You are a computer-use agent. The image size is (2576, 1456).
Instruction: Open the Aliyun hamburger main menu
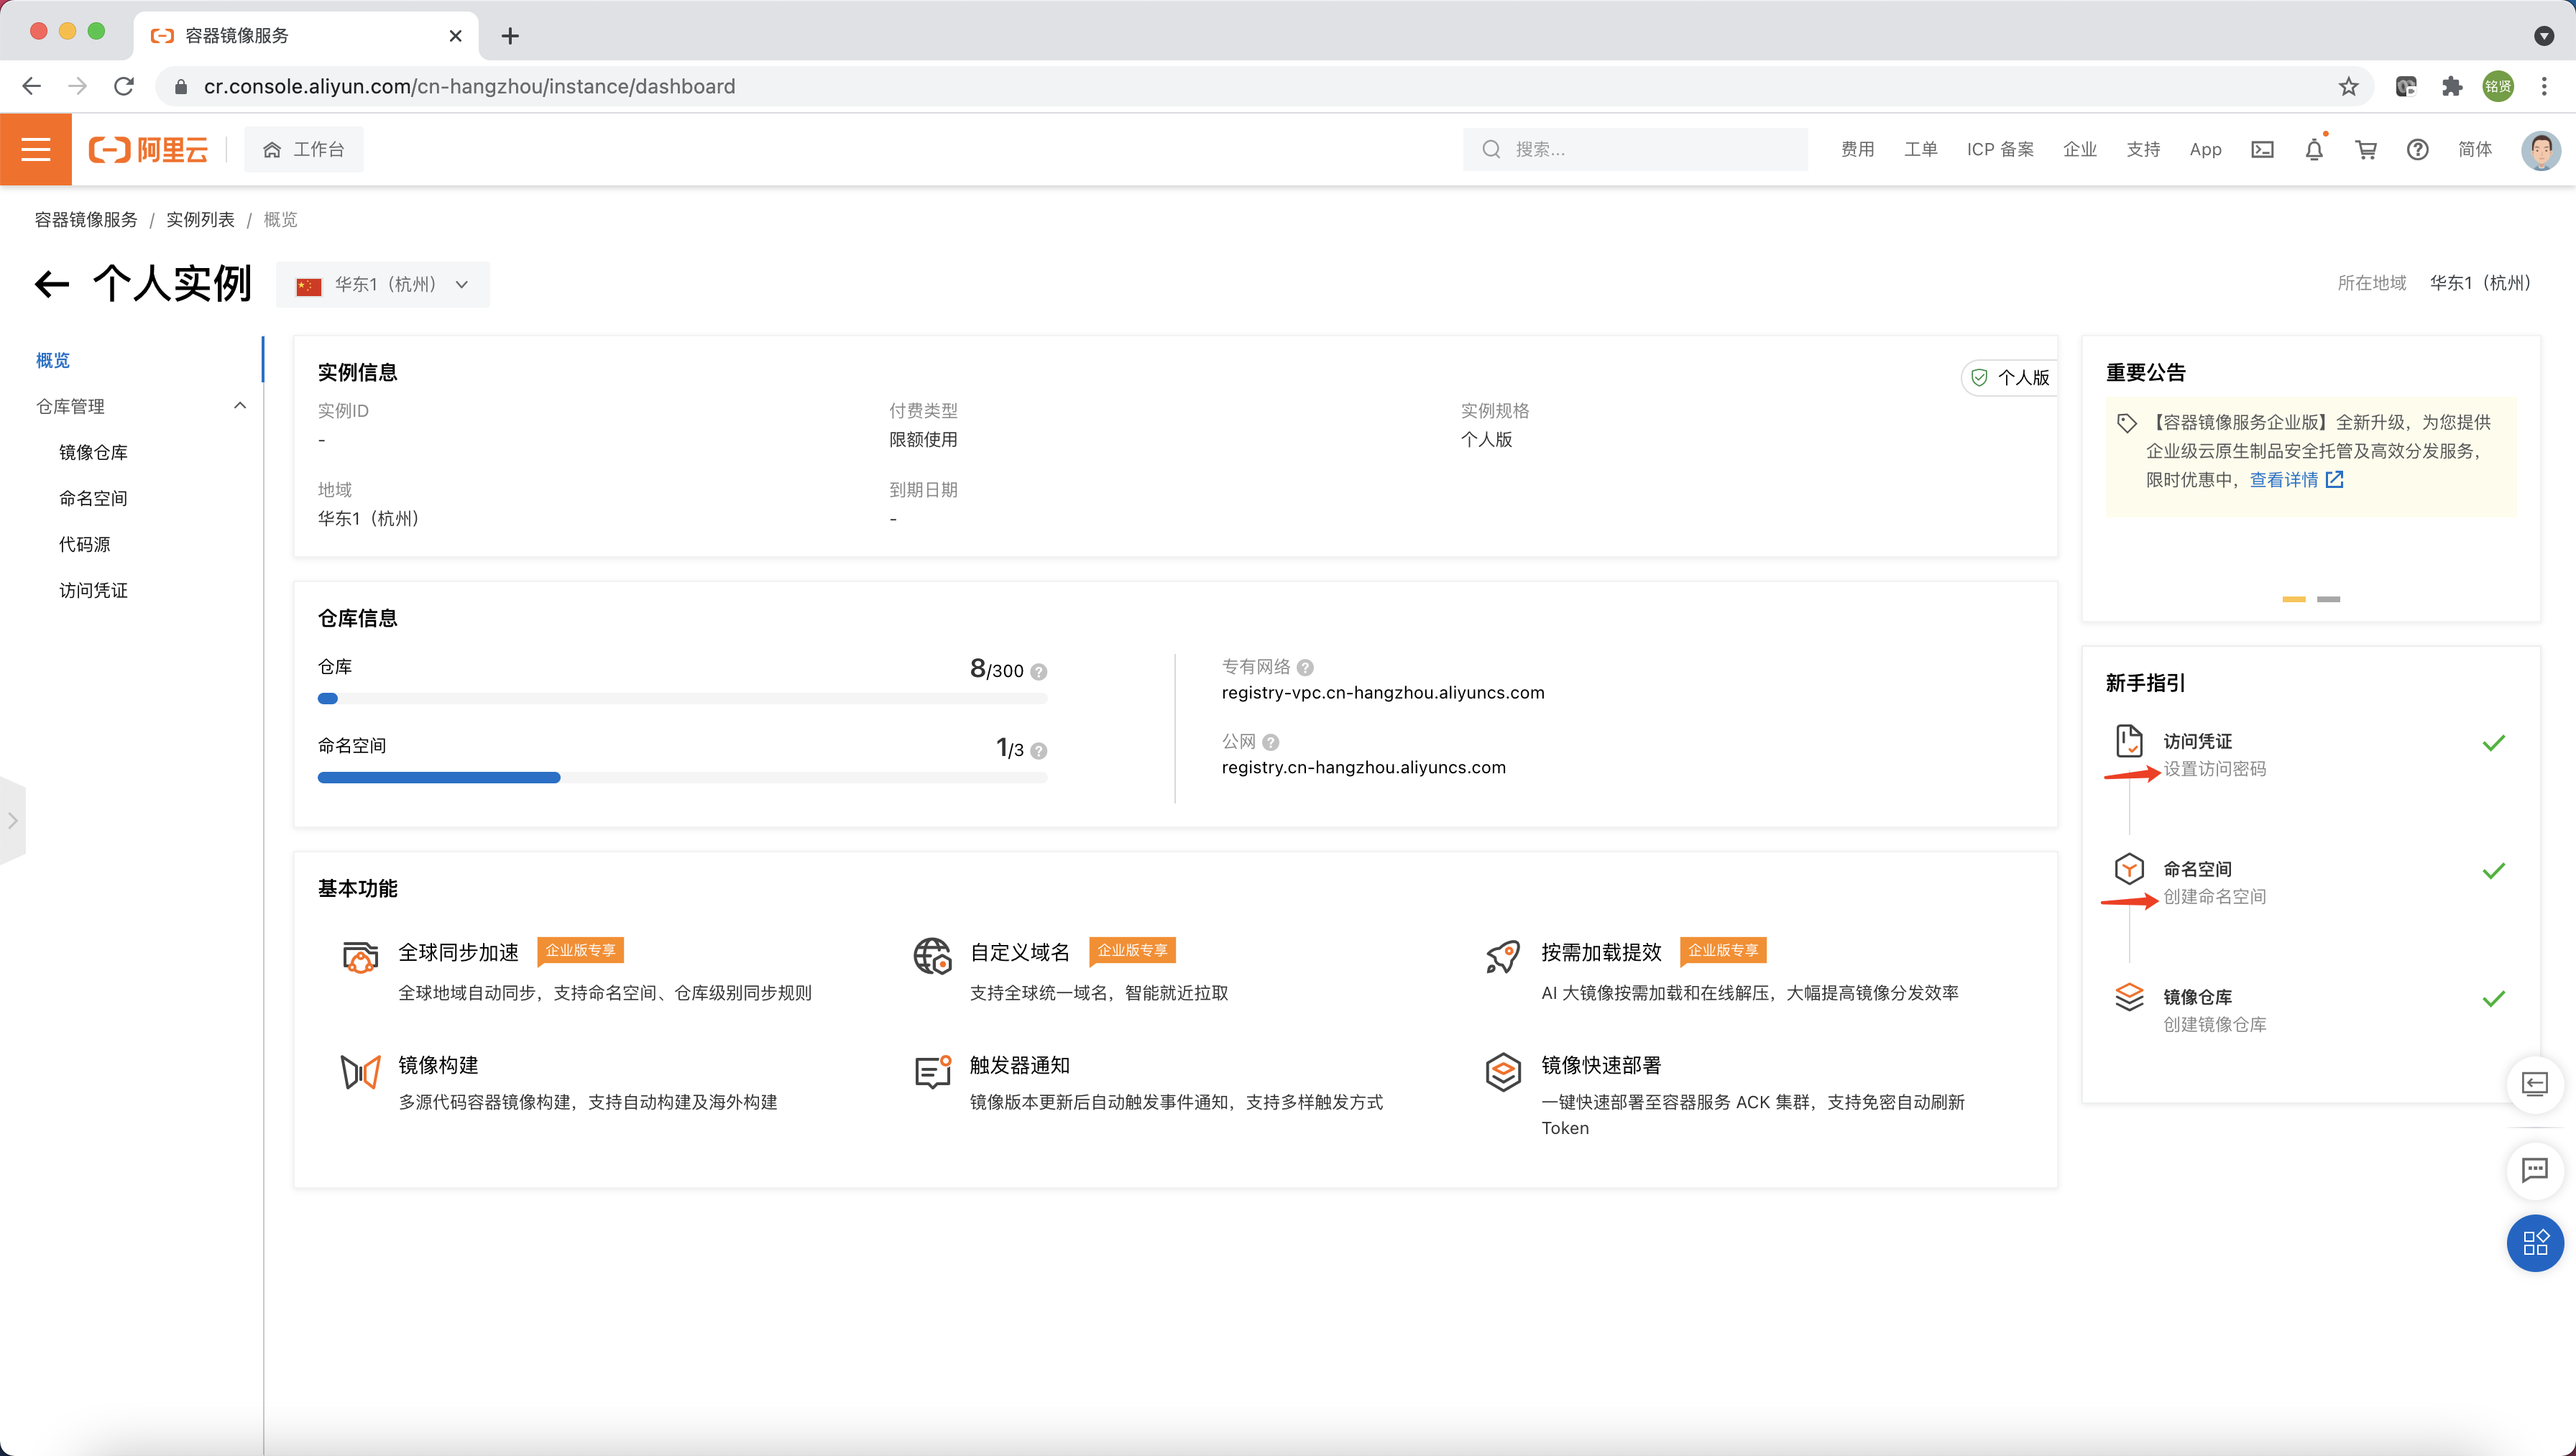coord(36,149)
